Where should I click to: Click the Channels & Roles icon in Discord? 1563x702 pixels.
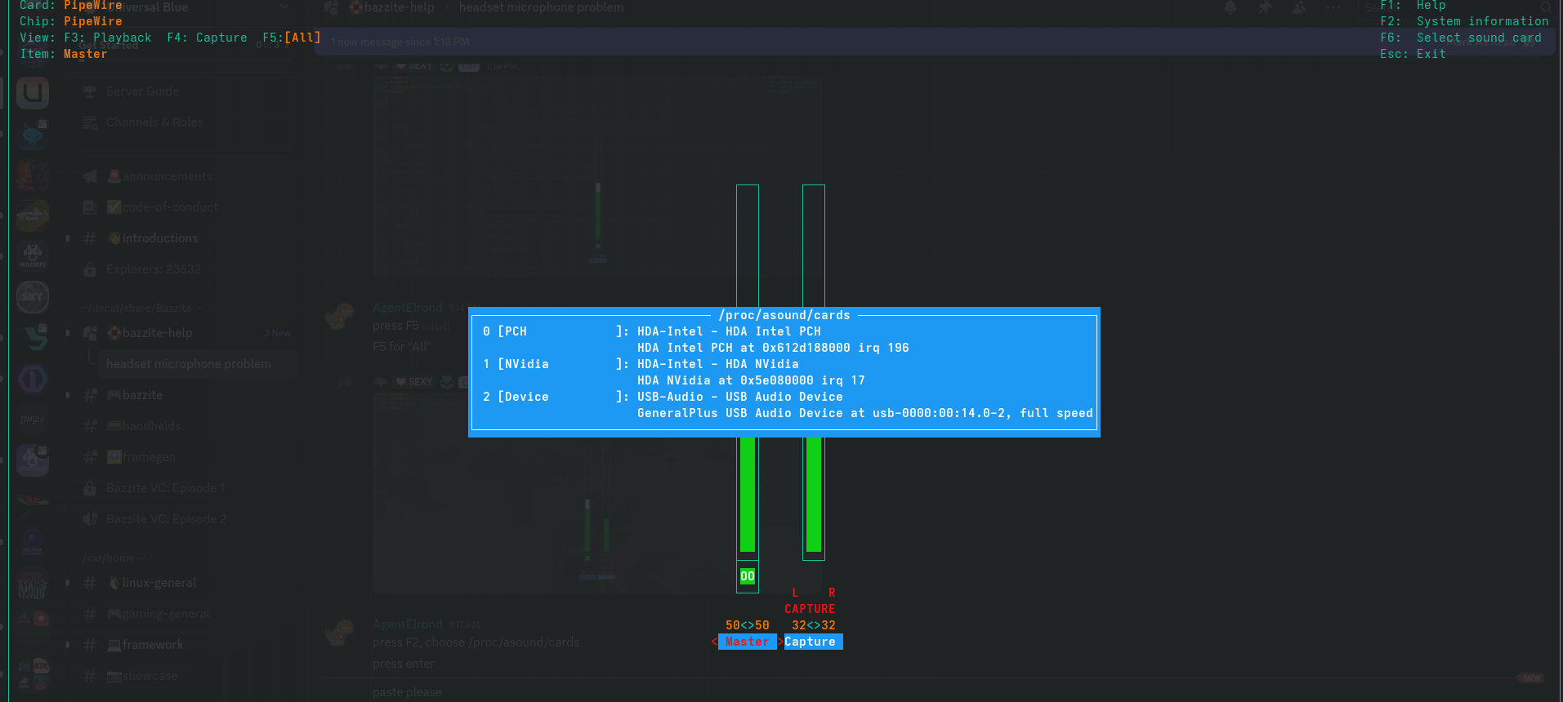pos(90,122)
